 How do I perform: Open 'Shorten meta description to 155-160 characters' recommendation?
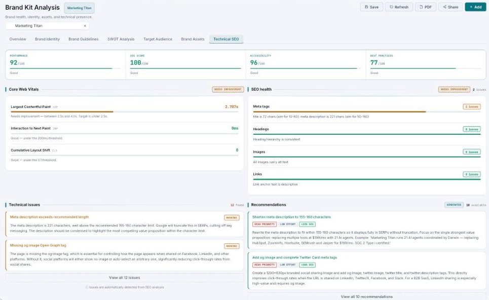pyautogui.click(x=291, y=217)
